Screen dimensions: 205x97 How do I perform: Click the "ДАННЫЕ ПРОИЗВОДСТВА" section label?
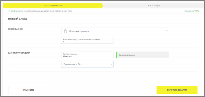[19, 53]
